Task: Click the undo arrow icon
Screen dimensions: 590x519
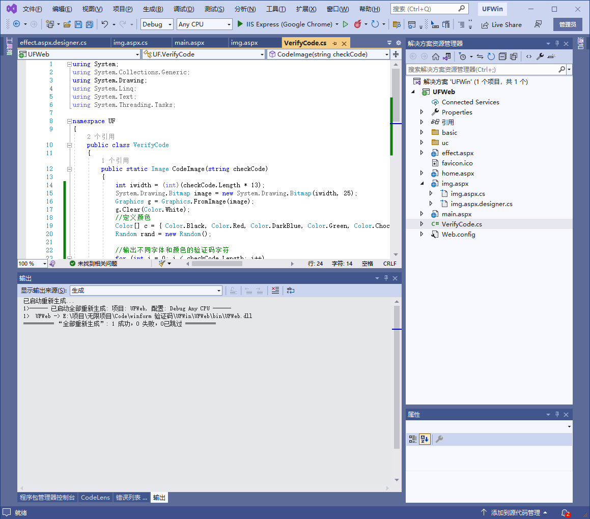Action: pyautogui.click(x=104, y=24)
